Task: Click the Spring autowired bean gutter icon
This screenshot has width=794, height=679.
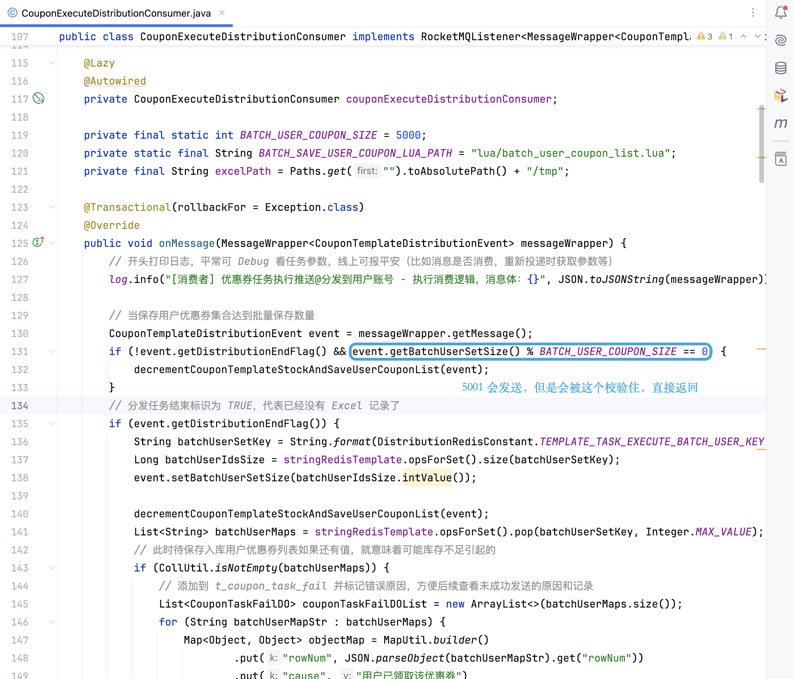Action: coord(38,98)
